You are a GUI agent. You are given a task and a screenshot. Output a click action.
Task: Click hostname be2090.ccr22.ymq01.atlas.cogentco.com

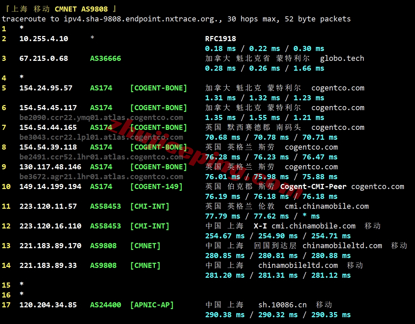click(x=101, y=118)
